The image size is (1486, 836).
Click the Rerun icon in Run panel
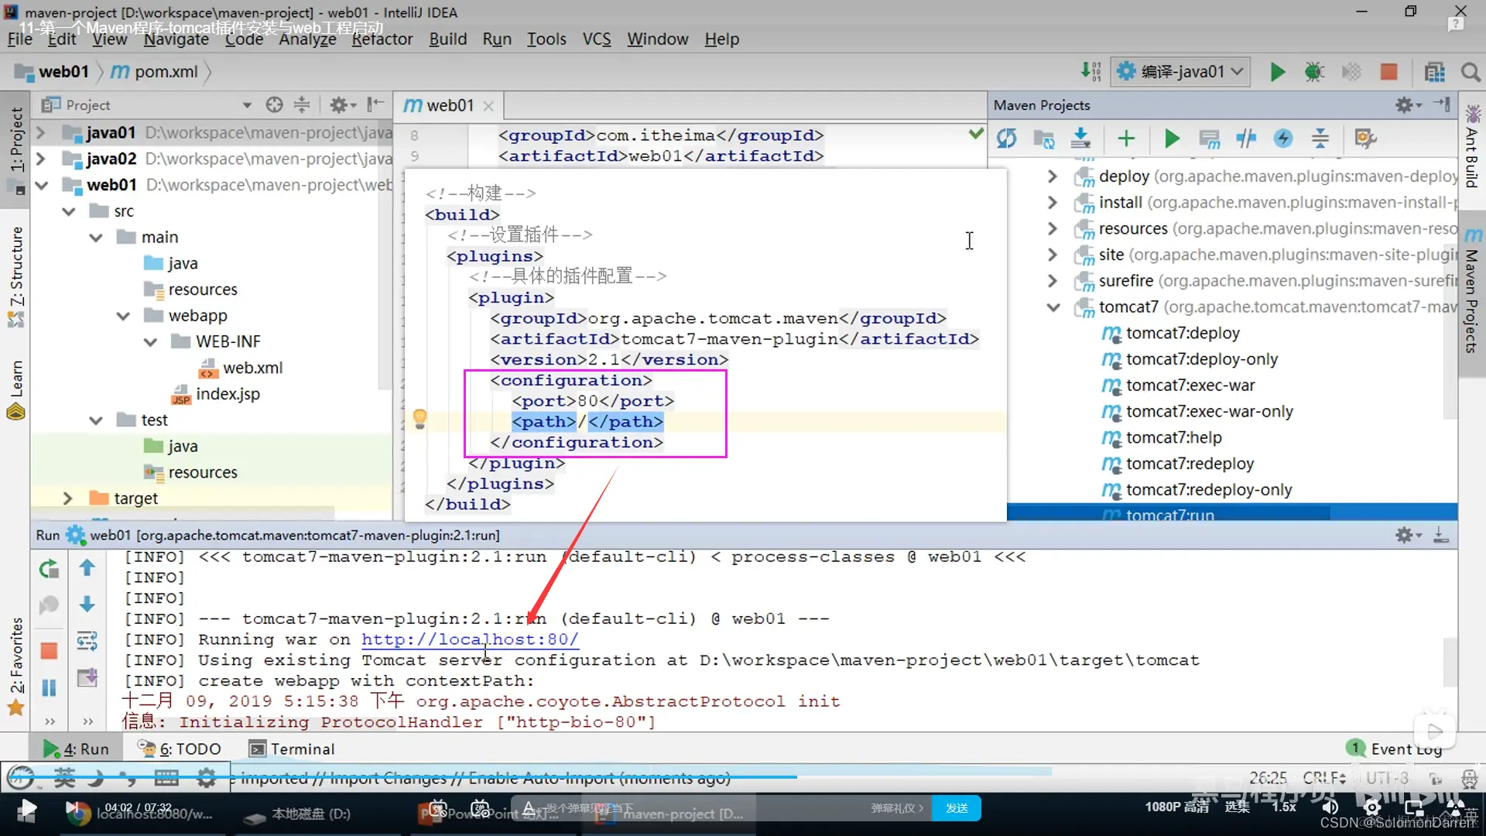(49, 569)
